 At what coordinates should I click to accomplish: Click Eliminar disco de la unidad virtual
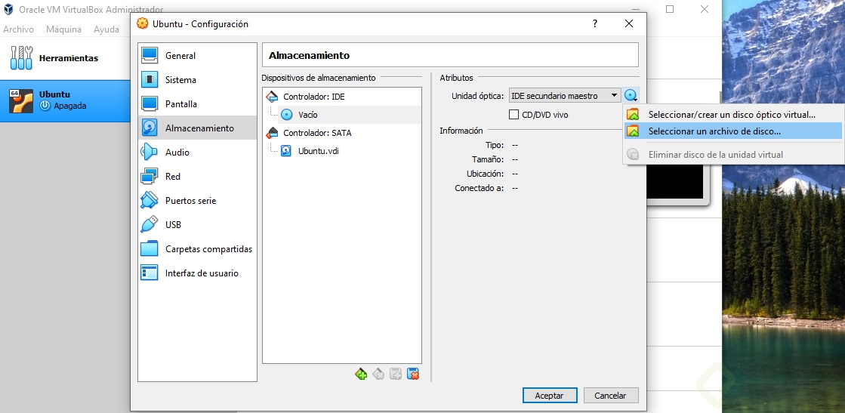(733, 154)
